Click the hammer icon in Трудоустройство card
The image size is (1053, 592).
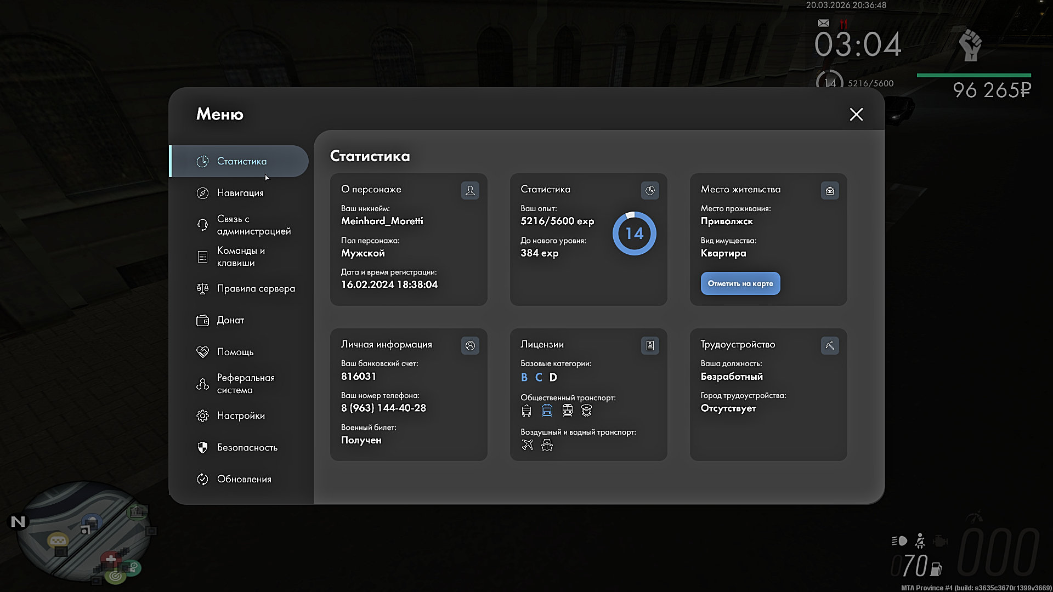coord(830,345)
